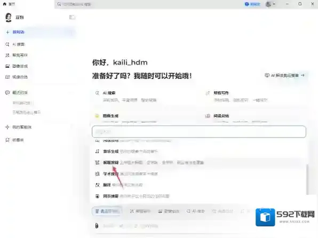Click the skill list vertical scrollbar

307,179
